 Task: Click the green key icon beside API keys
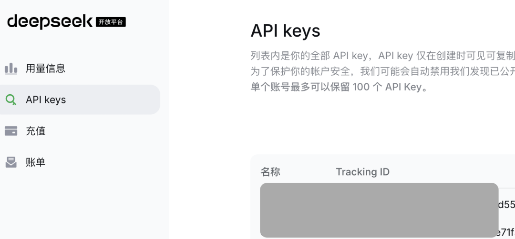pos(11,100)
